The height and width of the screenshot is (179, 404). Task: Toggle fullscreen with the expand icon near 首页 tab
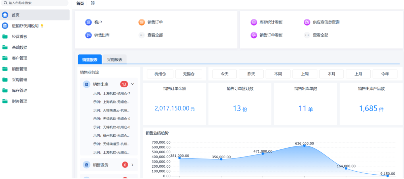coord(93,3)
